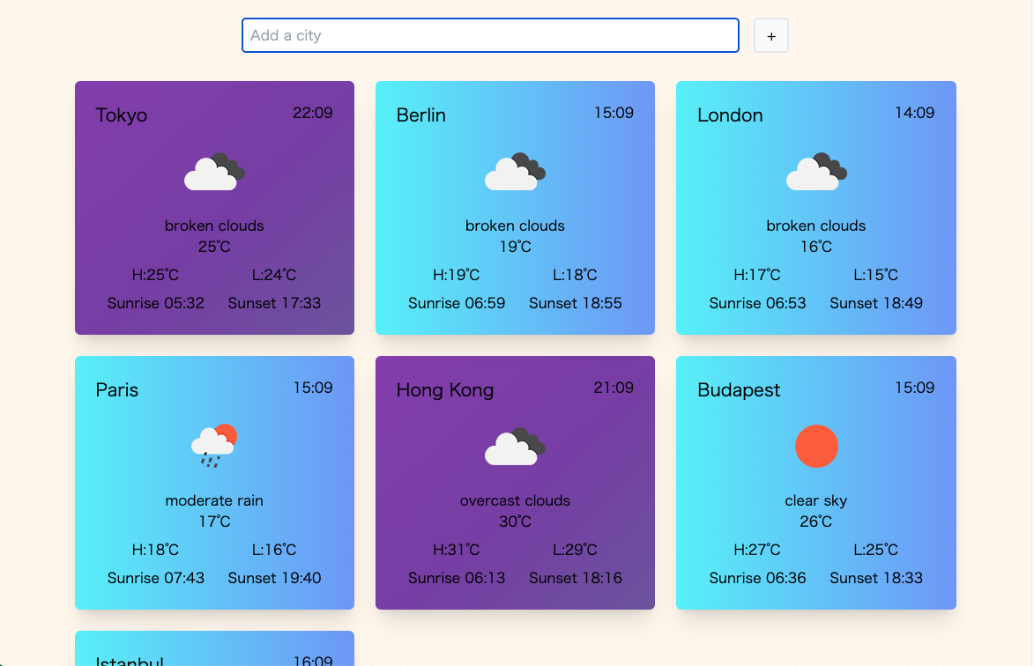This screenshot has height=666, width=1034.
Task: Focus the Add a city input field
Action: tap(490, 35)
